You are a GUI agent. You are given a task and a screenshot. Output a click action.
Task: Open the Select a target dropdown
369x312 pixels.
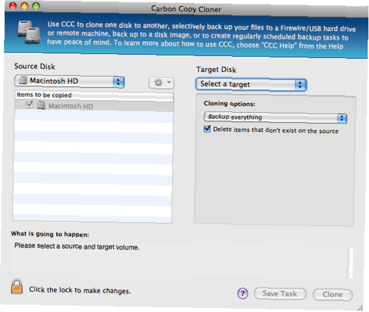tap(251, 84)
